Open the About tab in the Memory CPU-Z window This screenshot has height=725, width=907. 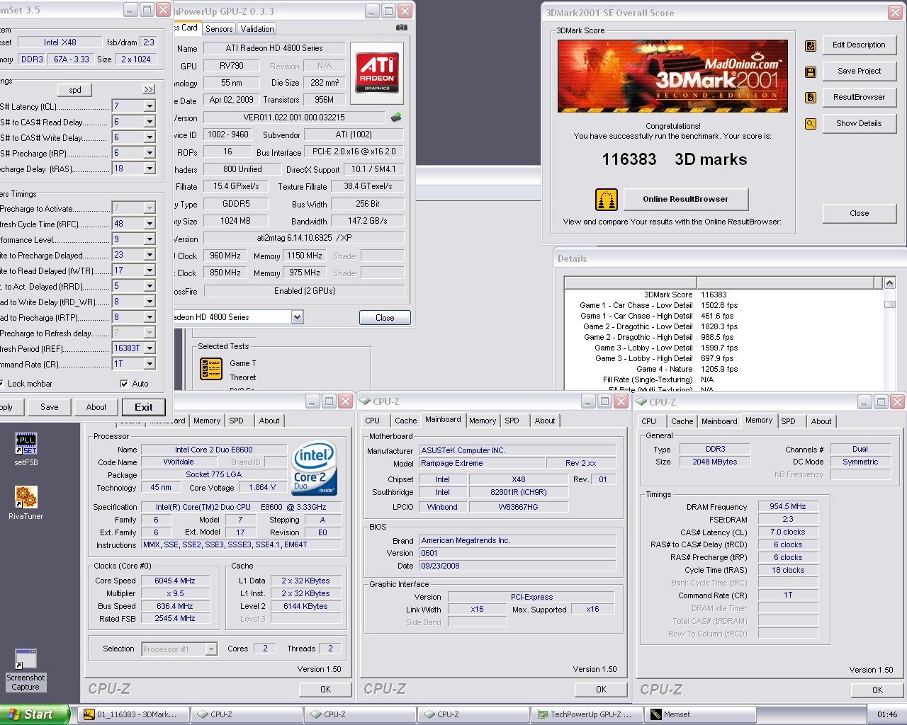(x=821, y=421)
